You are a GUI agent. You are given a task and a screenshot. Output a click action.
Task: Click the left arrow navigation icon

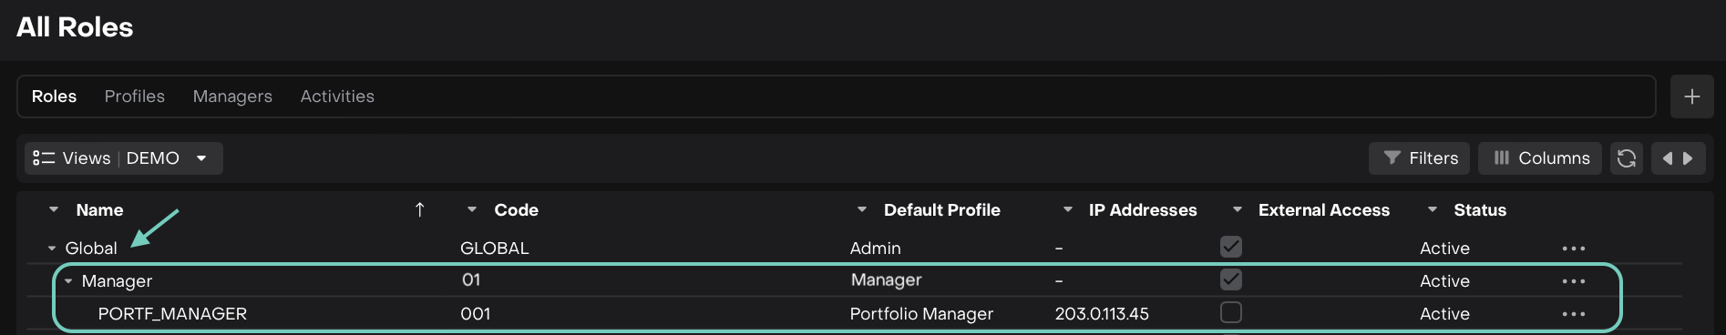point(1668,158)
